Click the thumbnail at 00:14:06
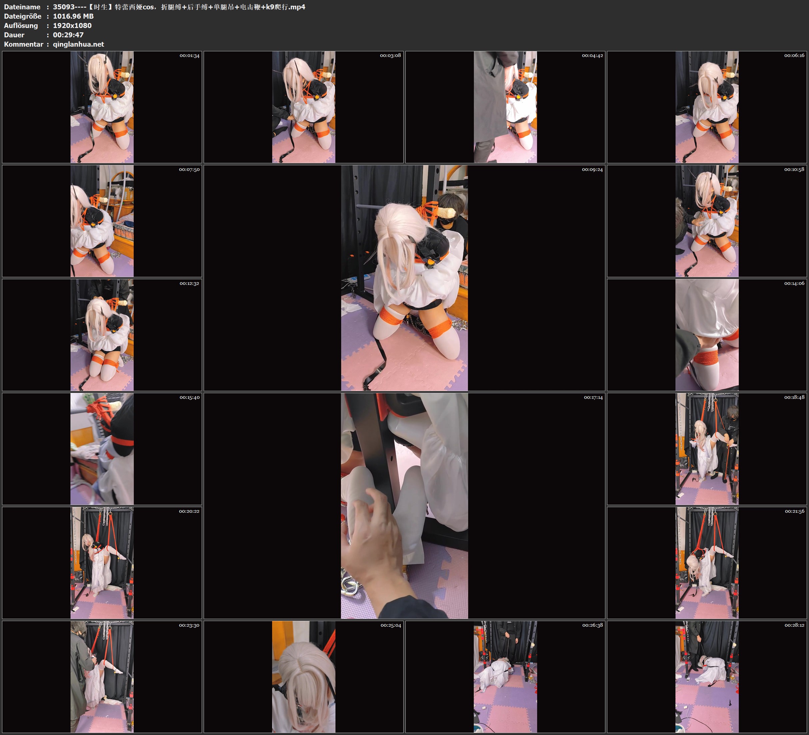Image resolution: width=809 pixels, height=735 pixels. [x=707, y=335]
